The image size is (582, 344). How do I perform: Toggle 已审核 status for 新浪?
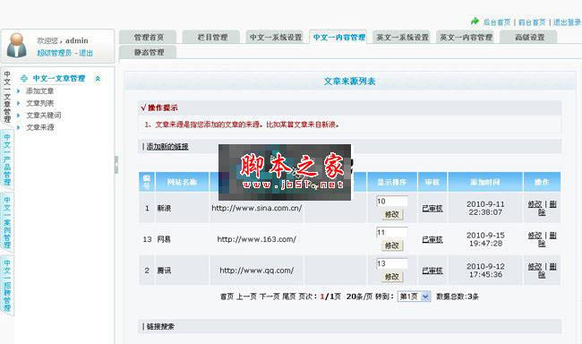(x=432, y=209)
